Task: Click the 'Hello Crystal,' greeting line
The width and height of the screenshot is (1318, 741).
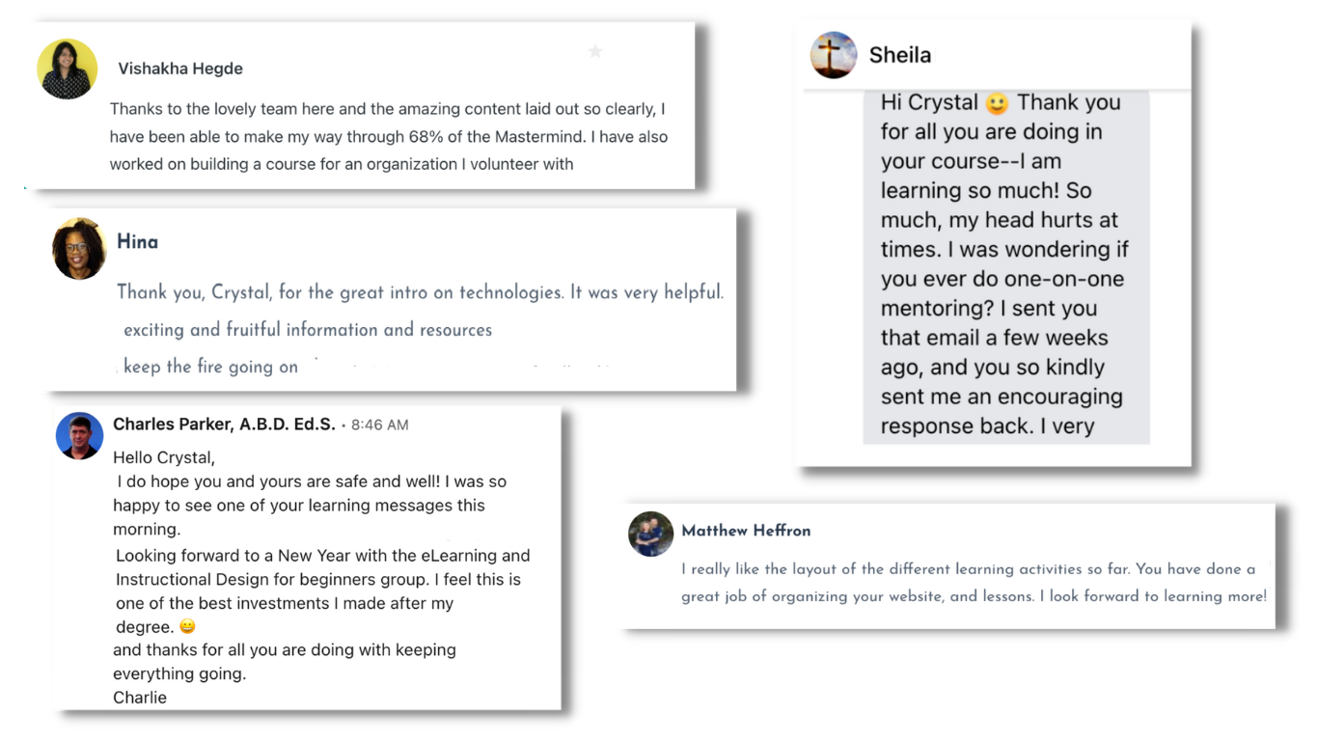Action: (x=164, y=457)
